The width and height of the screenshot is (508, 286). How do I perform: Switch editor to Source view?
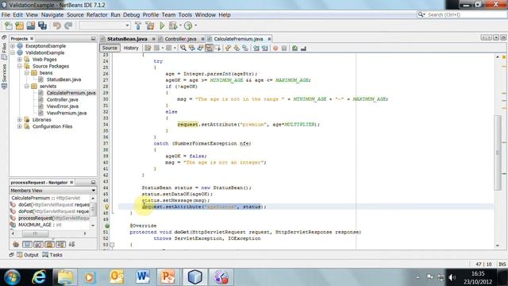tap(110, 48)
